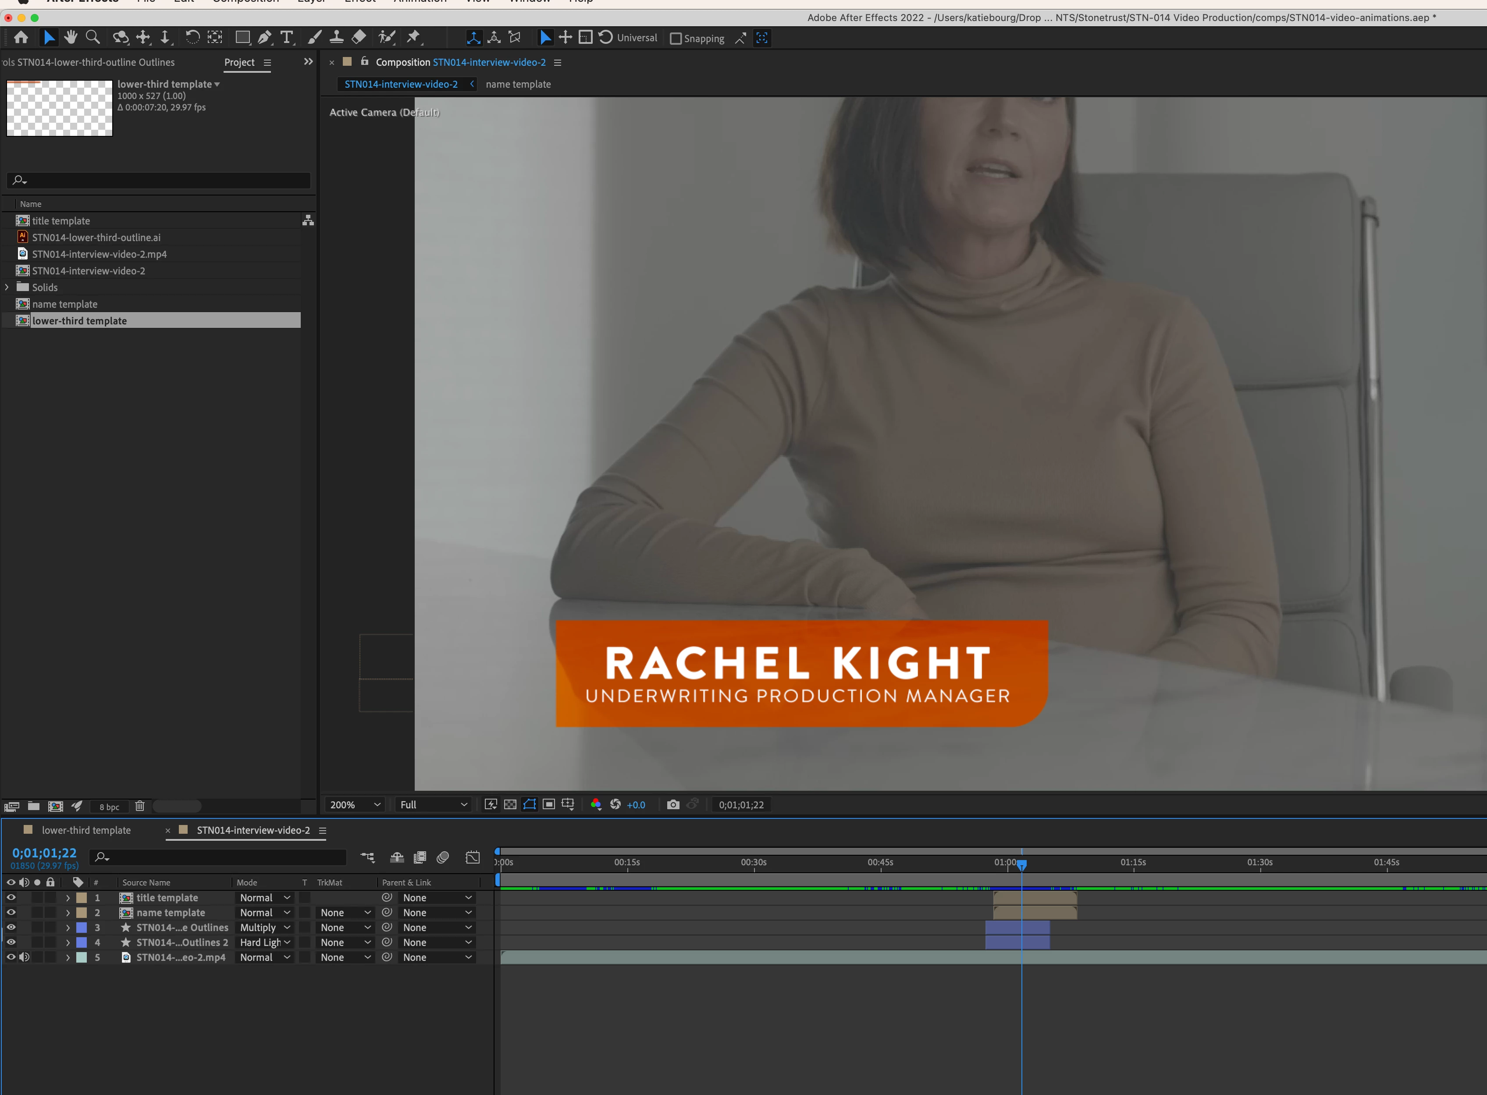The height and width of the screenshot is (1095, 1487).
Task: Click the Home icon in toolbar
Action: pos(21,38)
